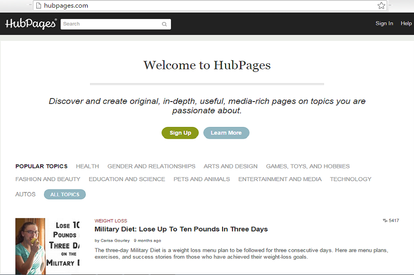Click the search magnifier icon

click(x=164, y=24)
